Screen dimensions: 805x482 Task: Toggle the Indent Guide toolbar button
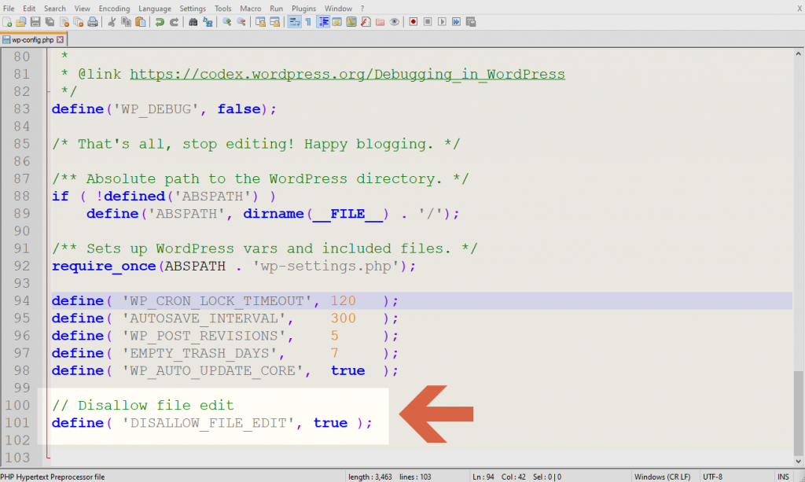click(323, 22)
